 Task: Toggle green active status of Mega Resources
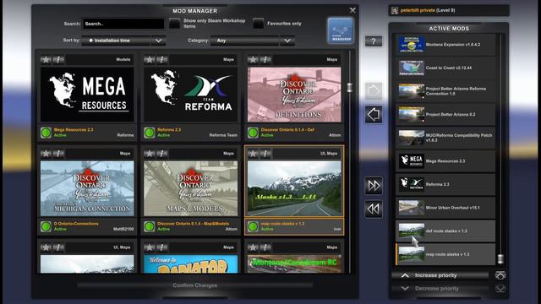[46, 133]
